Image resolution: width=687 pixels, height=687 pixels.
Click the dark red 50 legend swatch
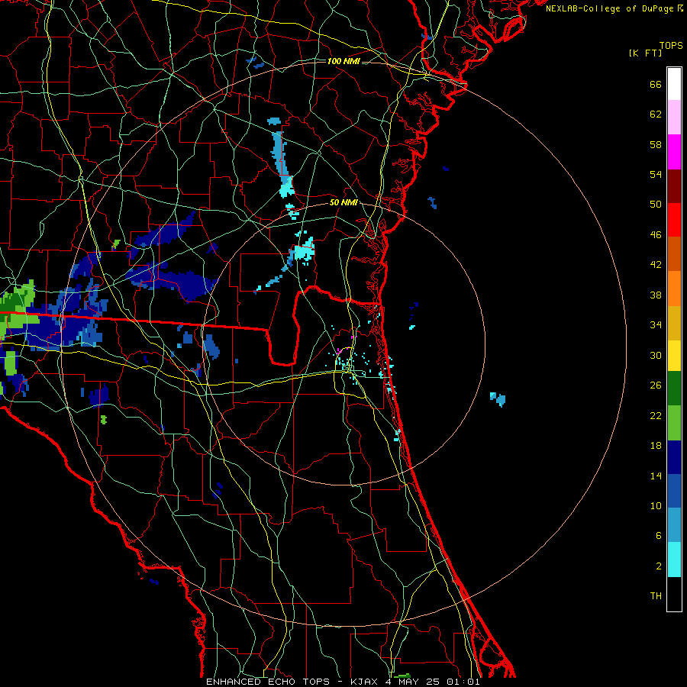(x=674, y=185)
